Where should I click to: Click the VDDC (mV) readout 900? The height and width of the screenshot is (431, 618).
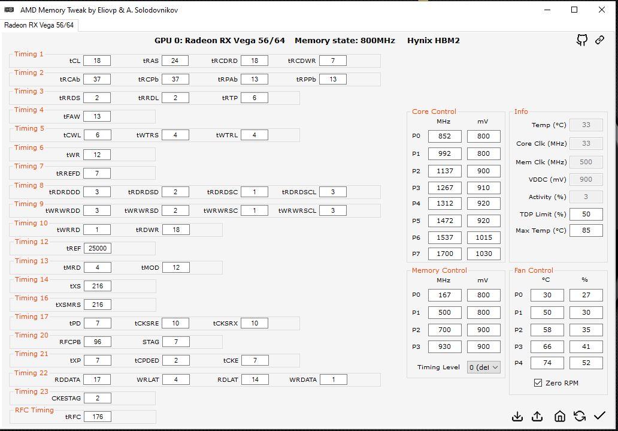[586, 180]
